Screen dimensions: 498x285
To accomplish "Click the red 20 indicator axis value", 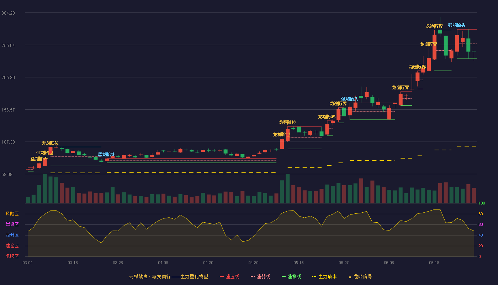I will click(481, 246).
